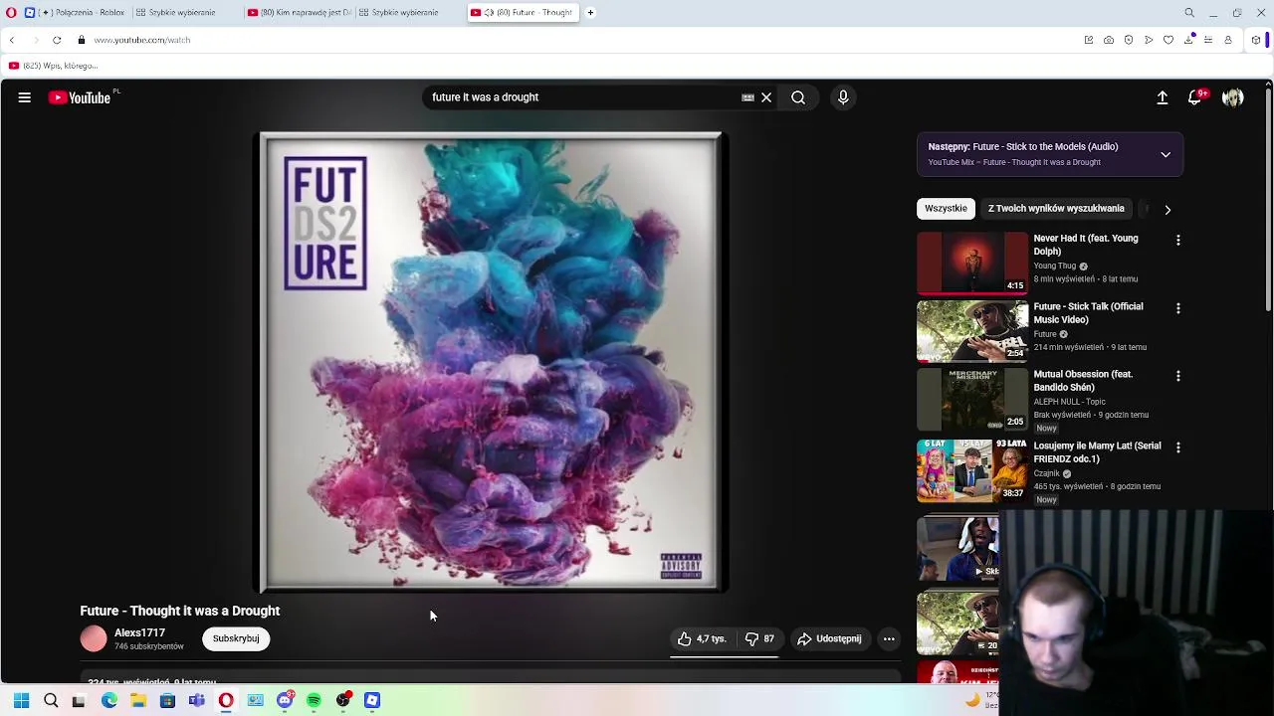This screenshot has width=1274, height=716.
Task: Add page to bookmarks heart icon
Action: pyautogui.click(x=1168, y=40)
